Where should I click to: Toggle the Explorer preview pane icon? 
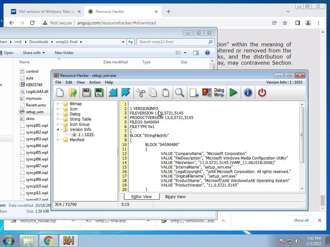[196, 53]
